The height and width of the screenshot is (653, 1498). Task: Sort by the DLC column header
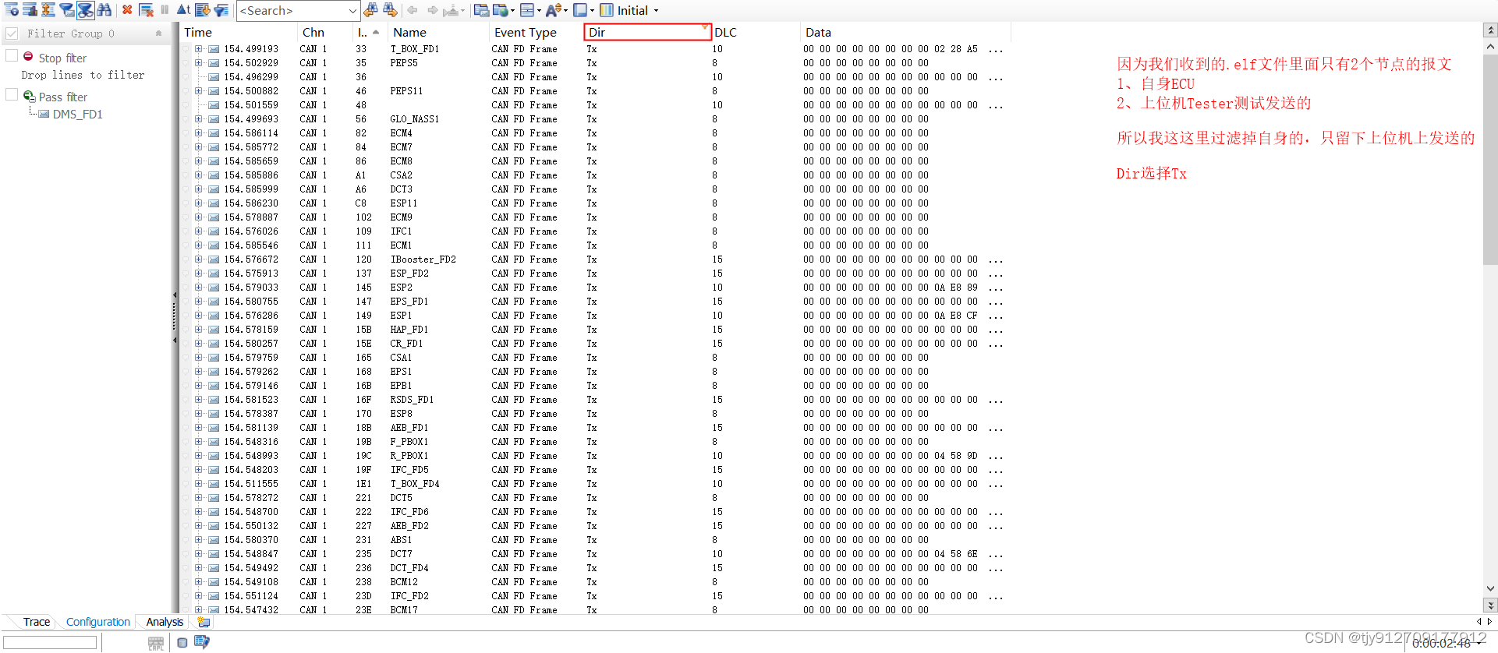tap(755, 32)
